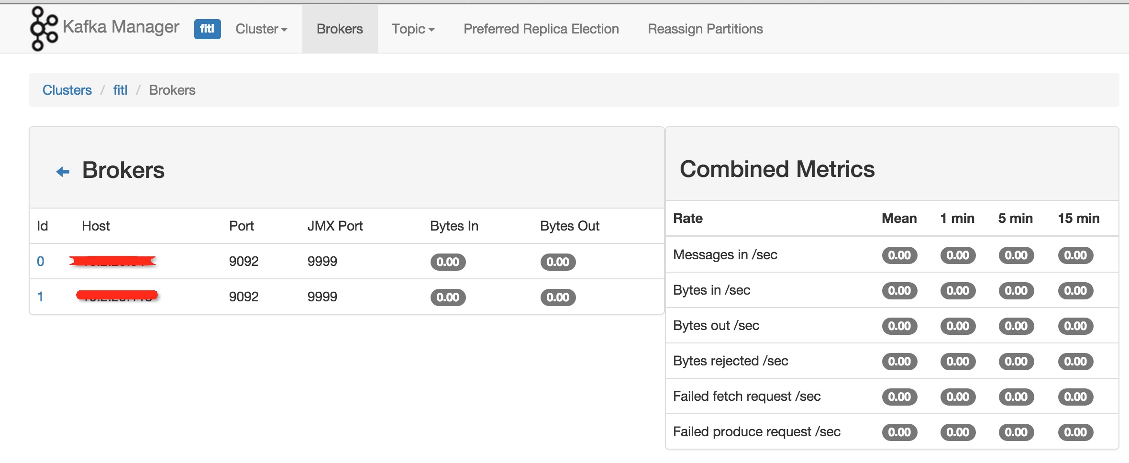The height and width of the screenshot is (463, 1129).
Task: Click the back arrow beside Brokers heading
Action: tap(63, 171)
